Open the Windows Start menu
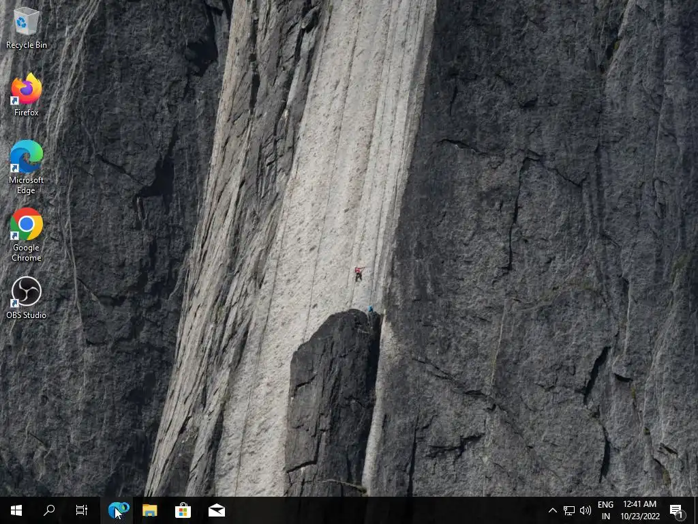 coord(16,510)
